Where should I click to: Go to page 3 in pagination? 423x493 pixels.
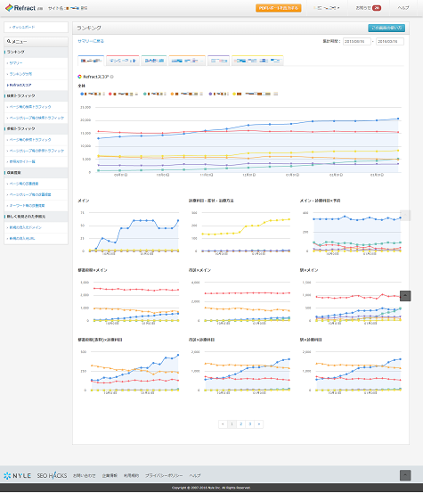[x=250, y=424]
